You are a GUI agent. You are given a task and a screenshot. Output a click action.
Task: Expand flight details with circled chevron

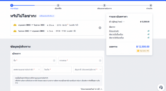click(x=100, y=28)
